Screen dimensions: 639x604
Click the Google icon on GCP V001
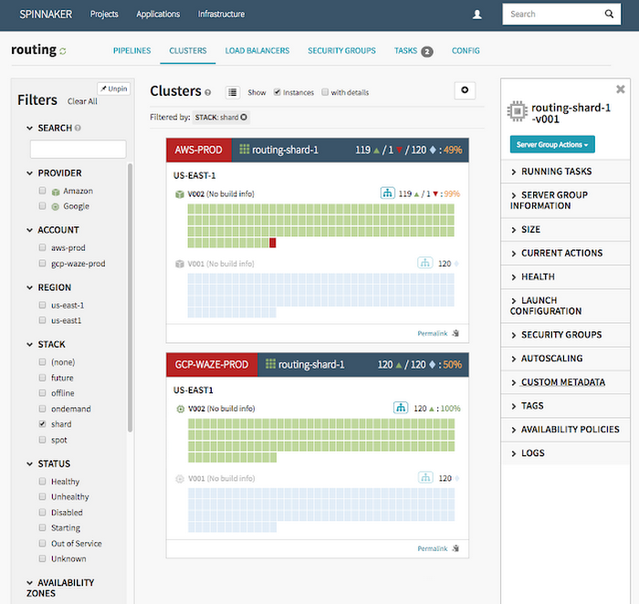180,479
